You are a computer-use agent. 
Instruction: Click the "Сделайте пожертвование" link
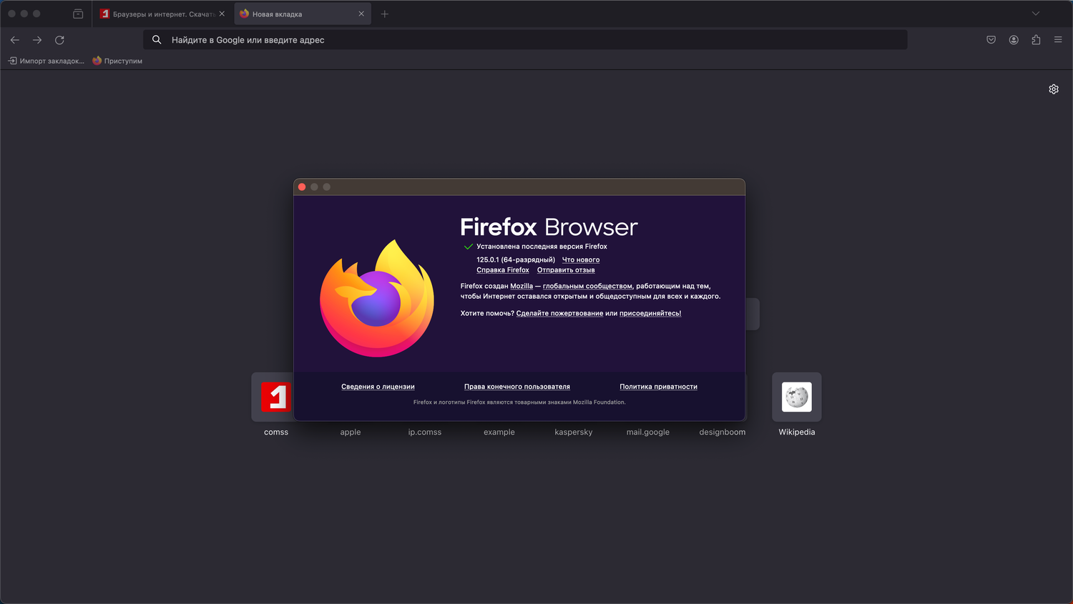coord(559,313)
